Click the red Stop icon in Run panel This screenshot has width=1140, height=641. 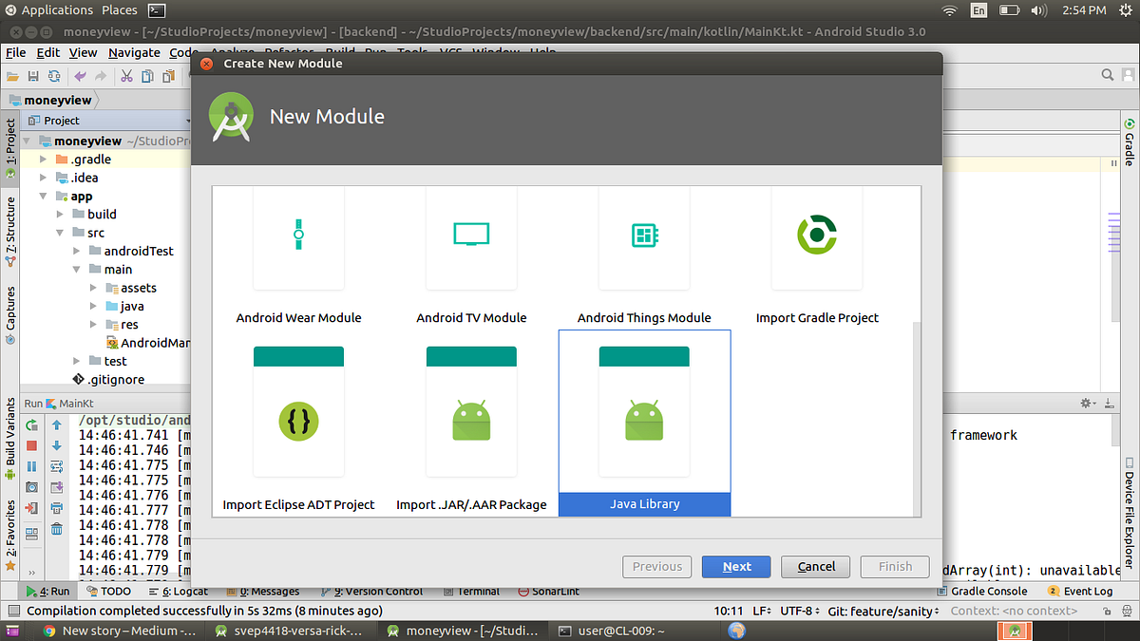pyautogui.click(x=32, y=444)
